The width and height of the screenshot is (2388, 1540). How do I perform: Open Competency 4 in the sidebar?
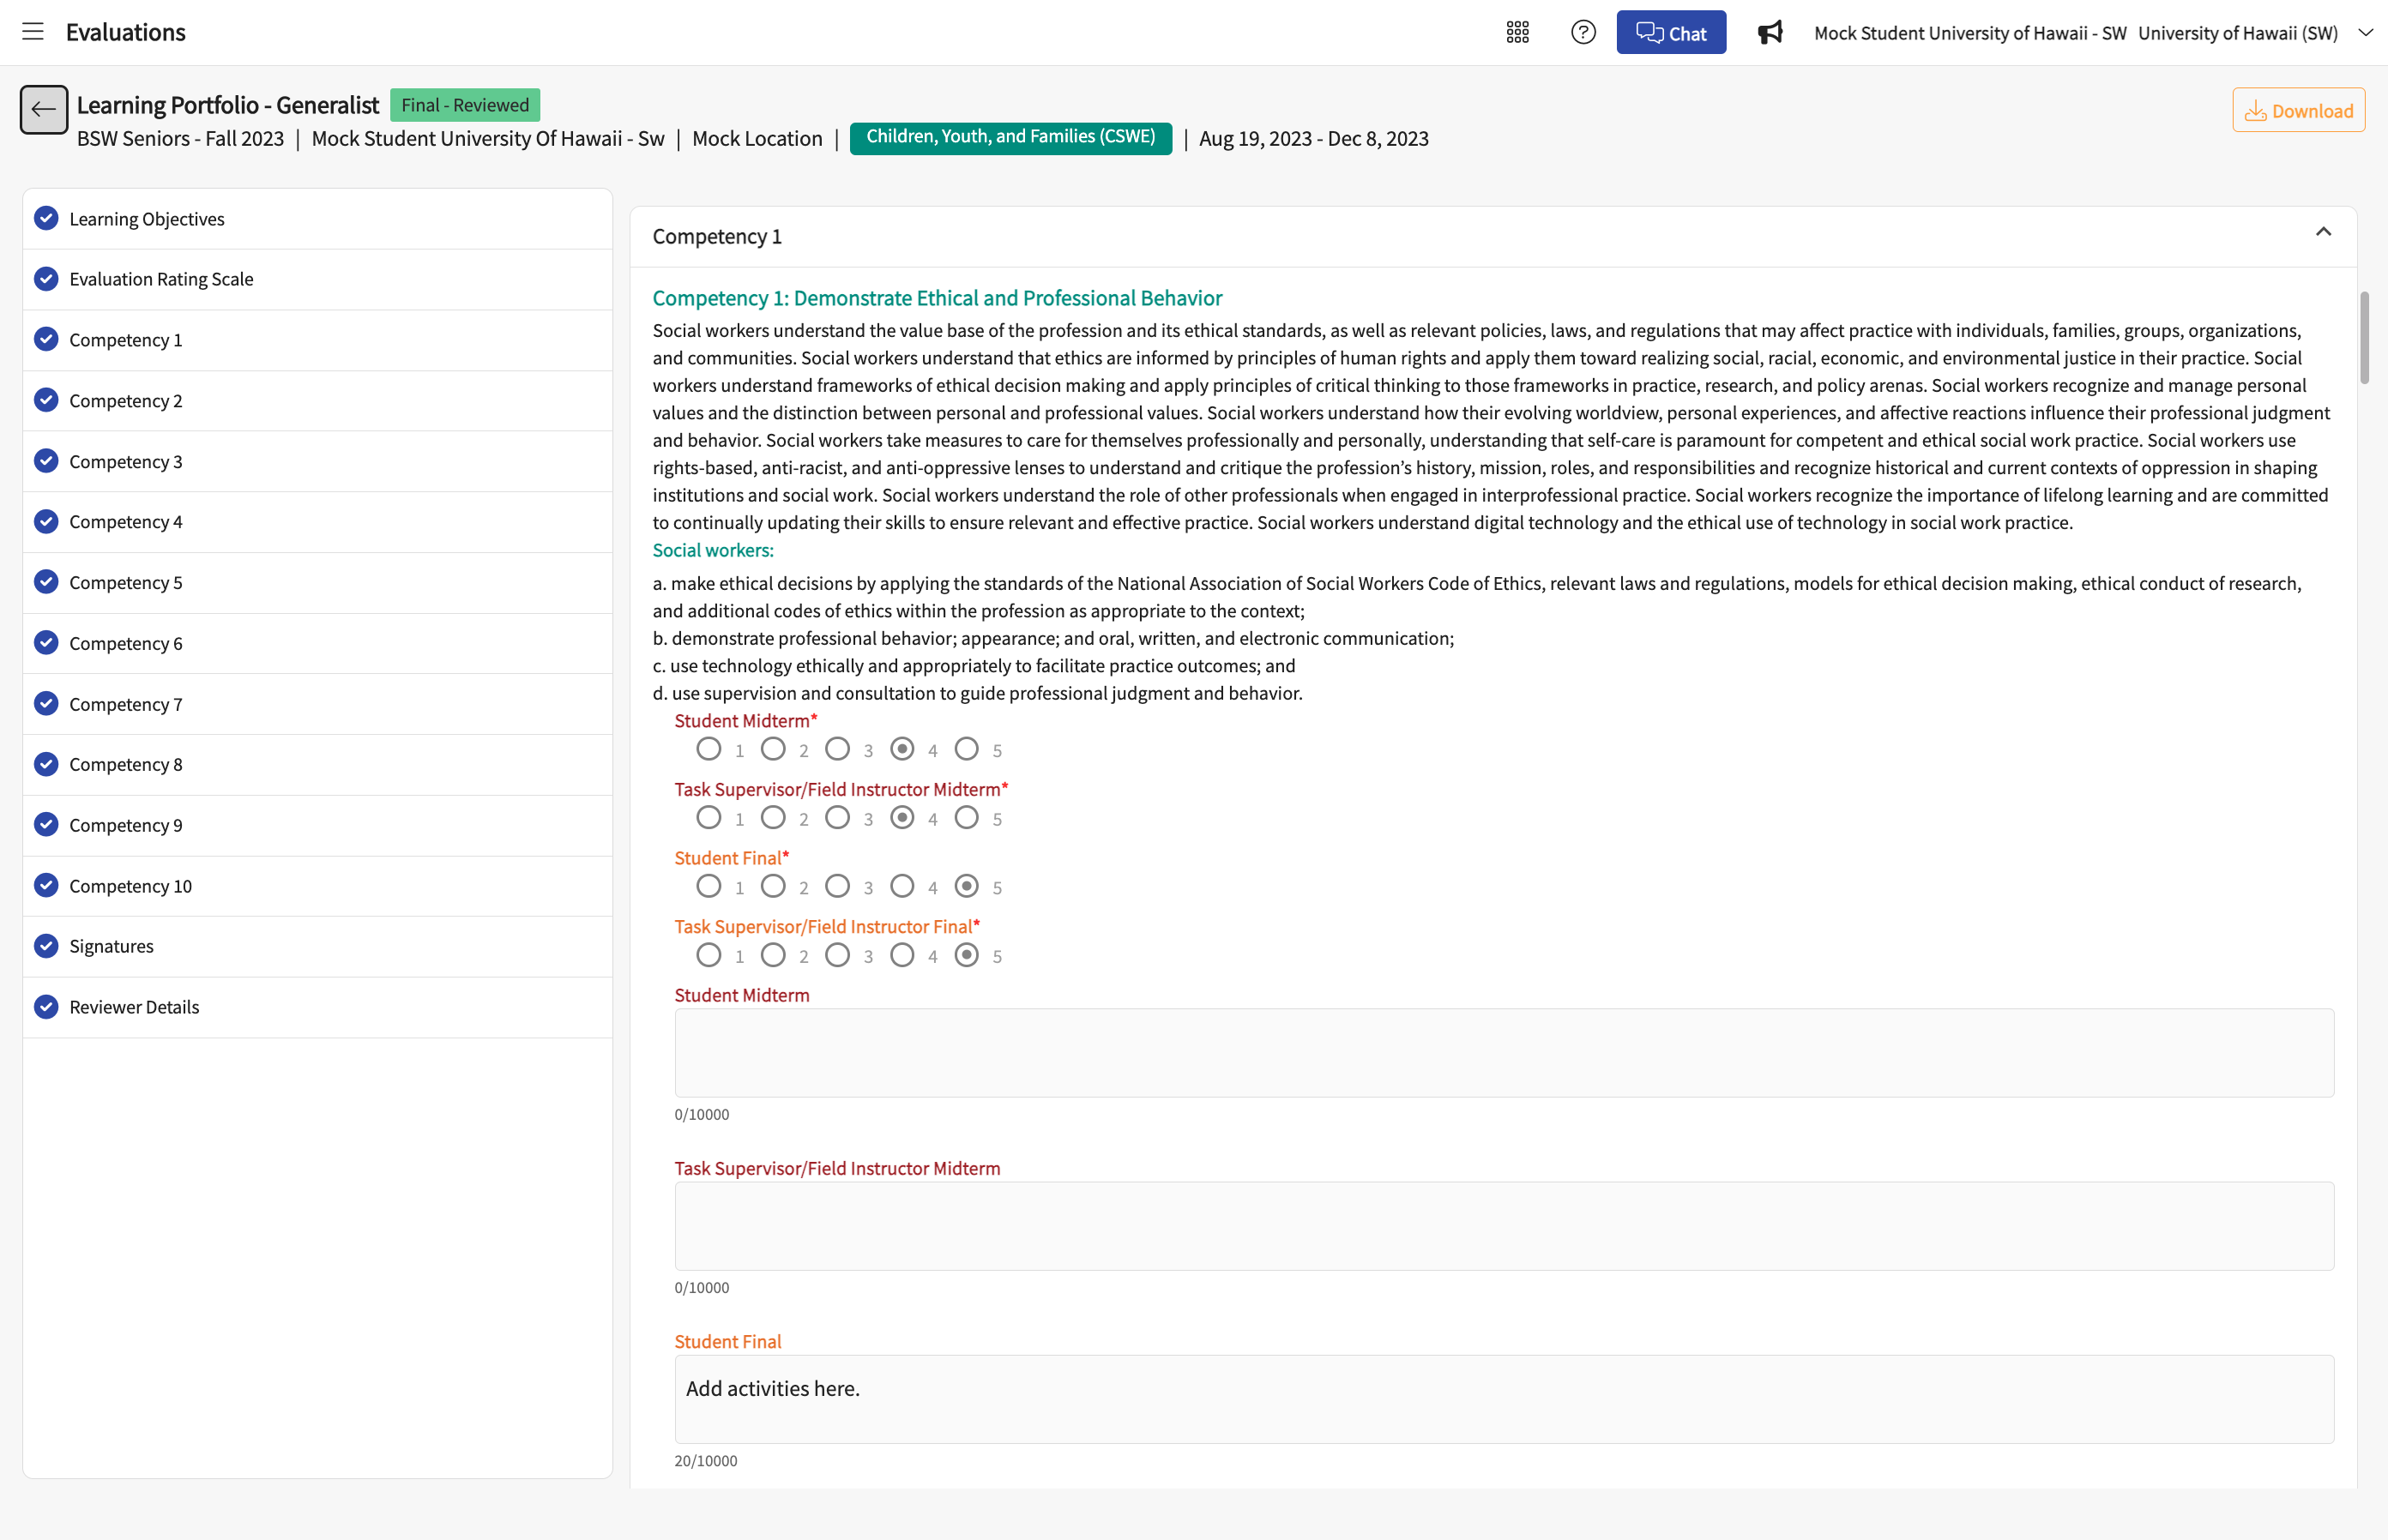(317, 521)
